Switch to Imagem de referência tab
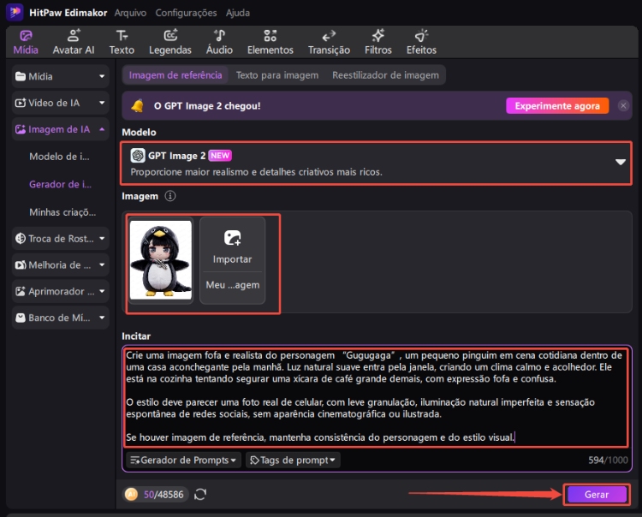The image size is (642, 517). click(x=175, y=75)
